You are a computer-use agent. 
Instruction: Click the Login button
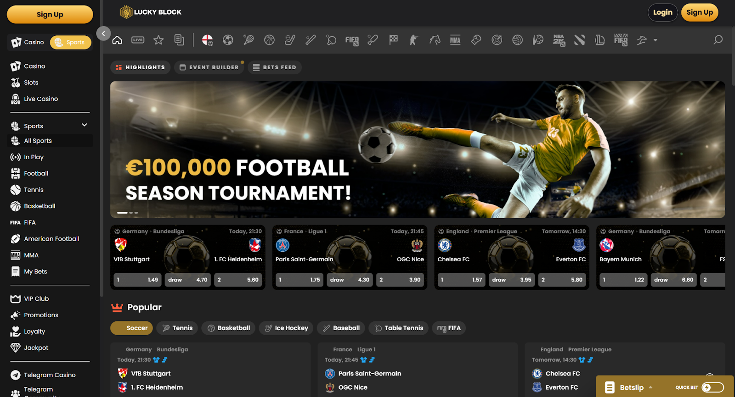(663, 12)
